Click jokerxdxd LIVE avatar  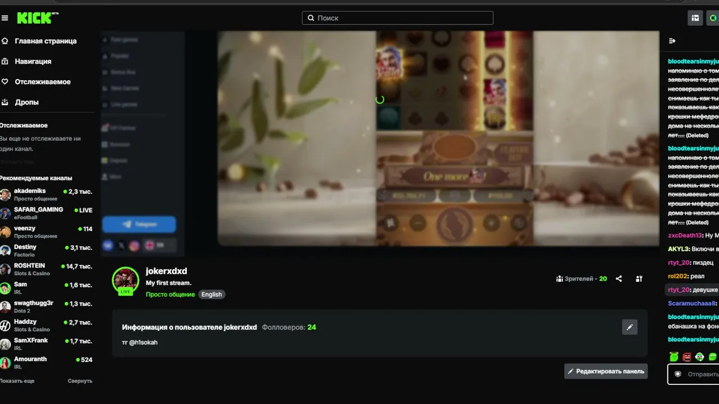pos(125,281)
